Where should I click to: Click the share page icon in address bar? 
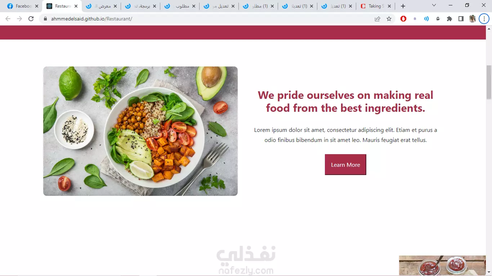pos(377,19)
